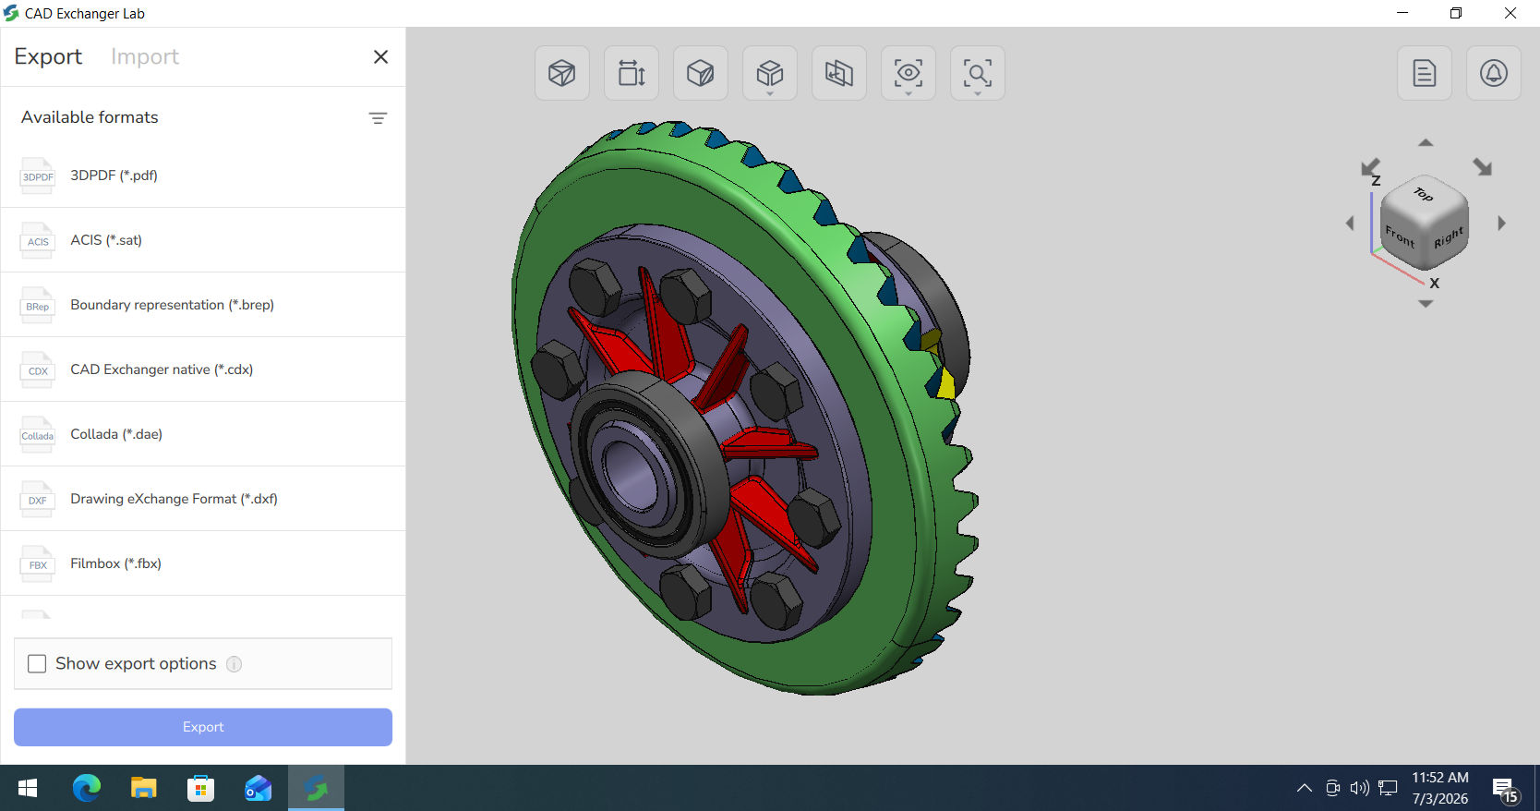Screen dimensions: 1540x811
Task: Choose CAD Exchanger native (*.cdx) format
Action: tap(203, 369)
